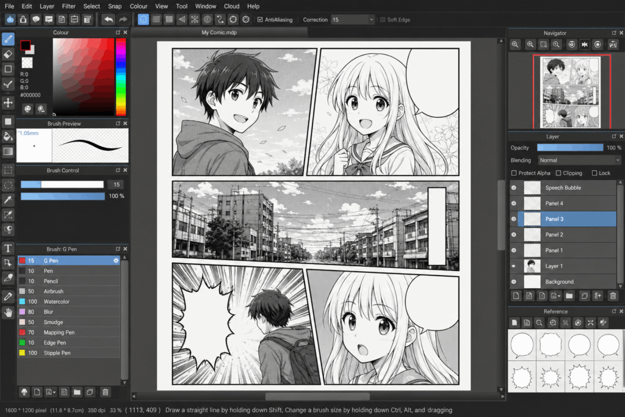625x417 pixels.
Task: Open the Cloud menu
Action: pos(231,6)
